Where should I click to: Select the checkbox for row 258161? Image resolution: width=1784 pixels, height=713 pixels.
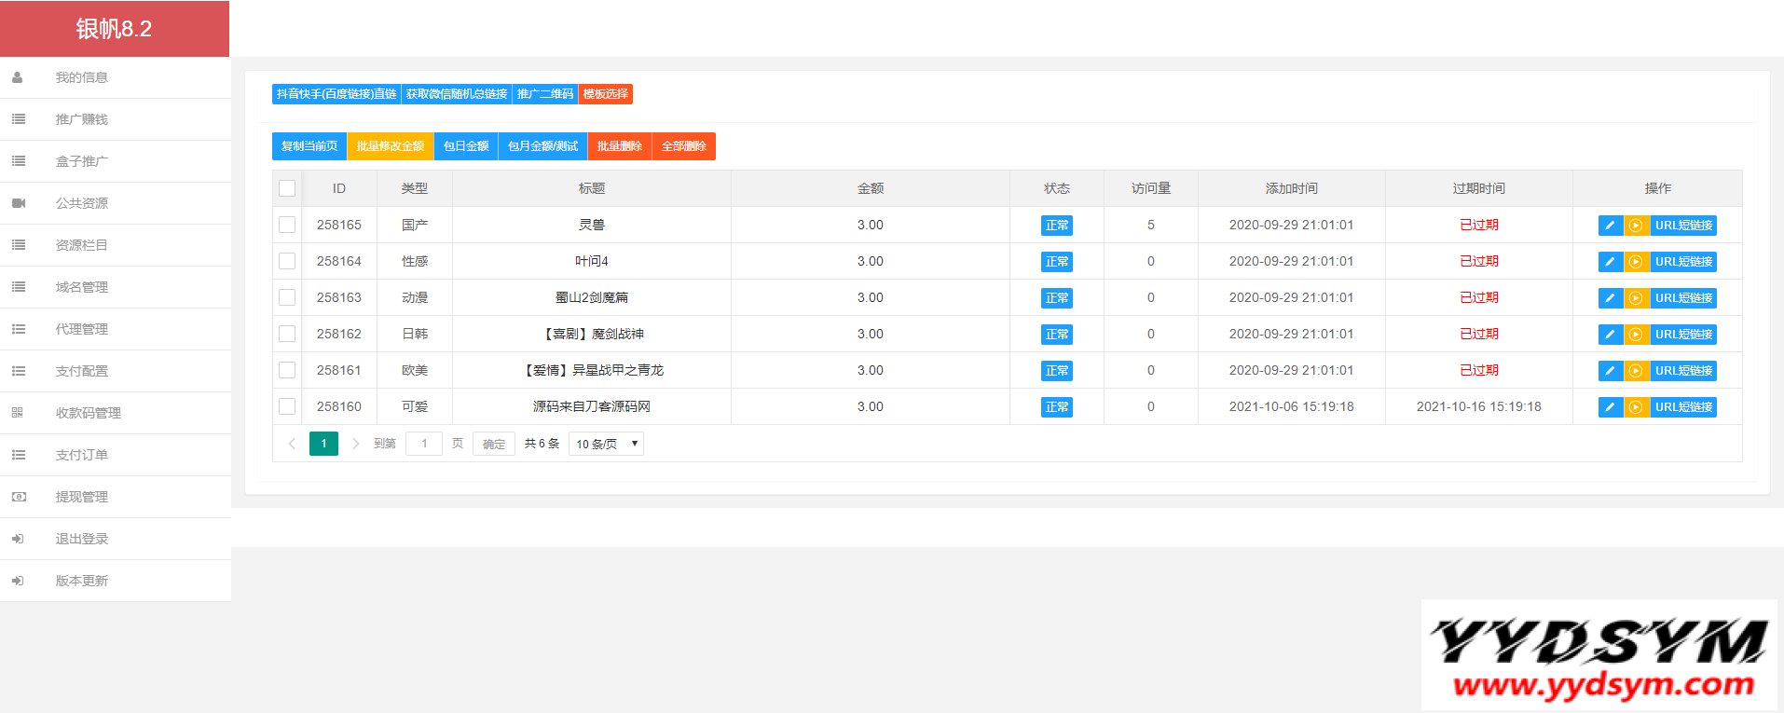point(287,370)
